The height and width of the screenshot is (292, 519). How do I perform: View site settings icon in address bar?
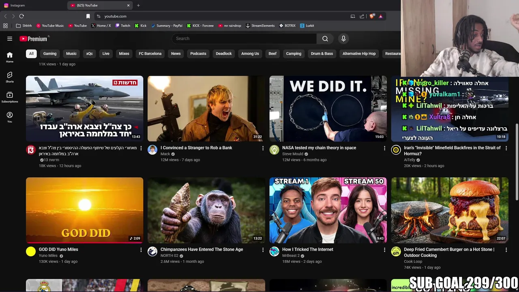[99, 16]
